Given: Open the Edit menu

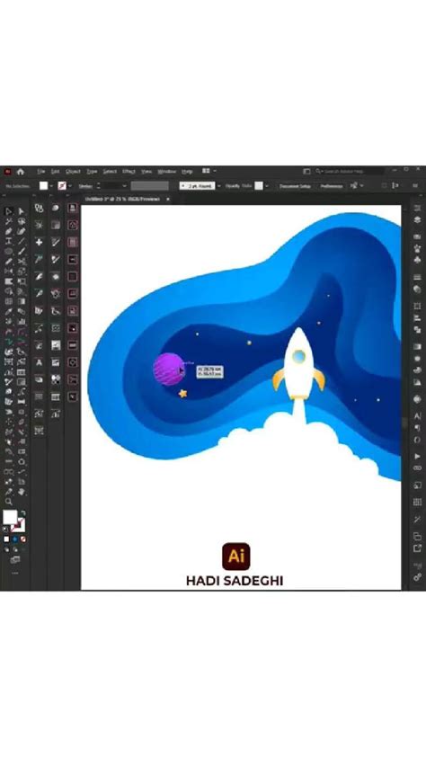Looking at the screenshot, I should click(x=56, y=172).
